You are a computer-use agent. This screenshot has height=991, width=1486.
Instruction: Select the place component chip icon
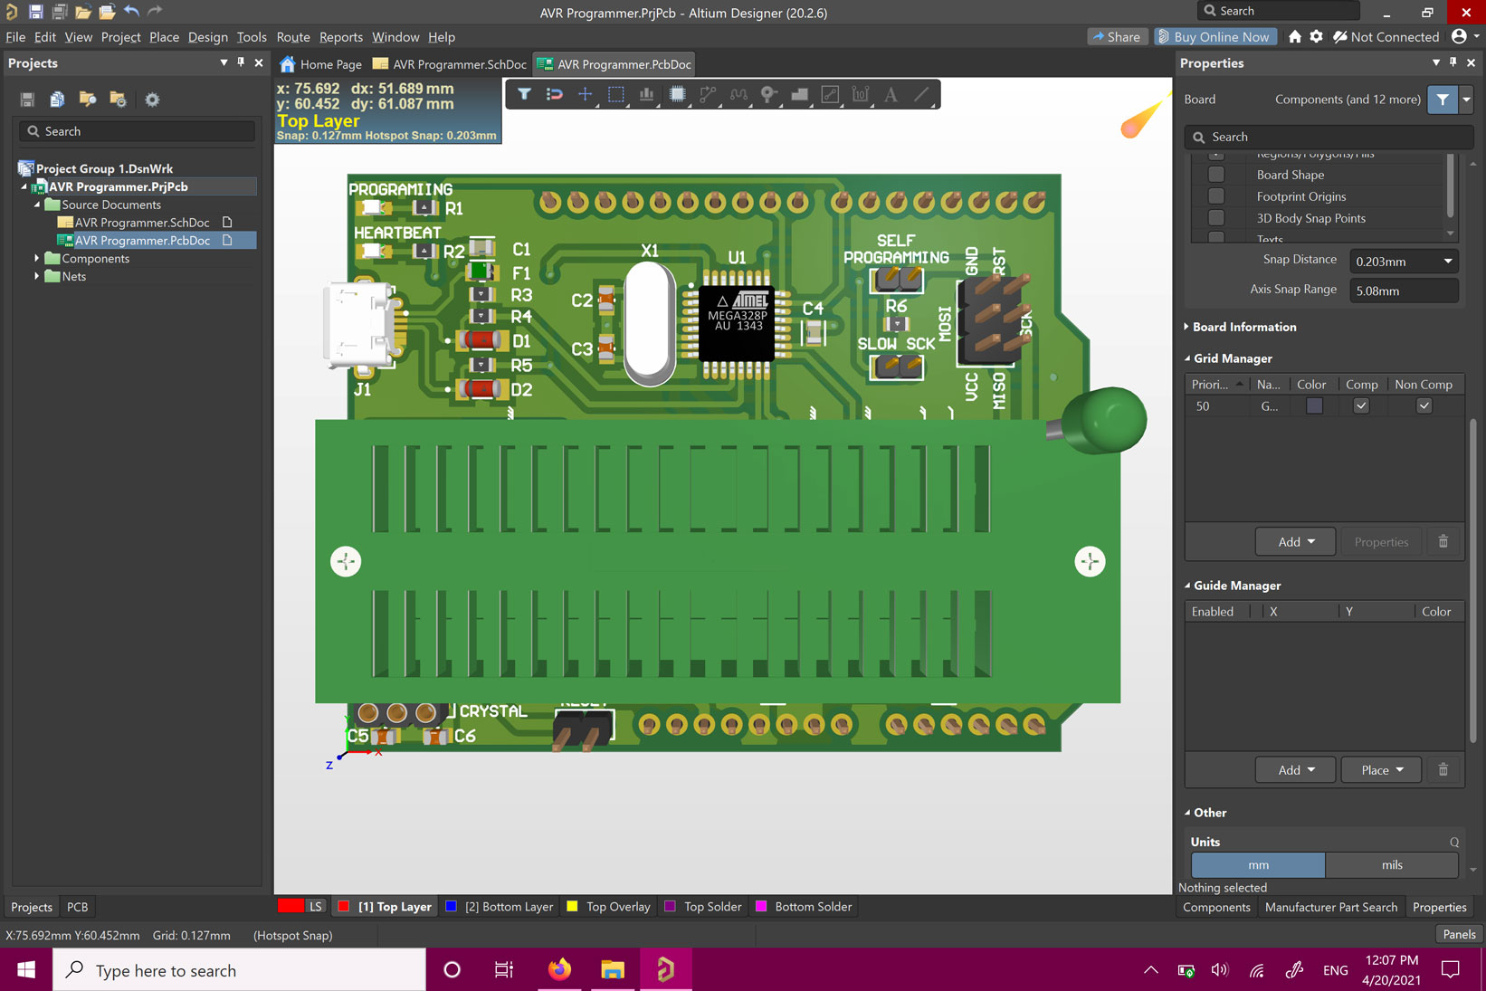pos(677,94)
